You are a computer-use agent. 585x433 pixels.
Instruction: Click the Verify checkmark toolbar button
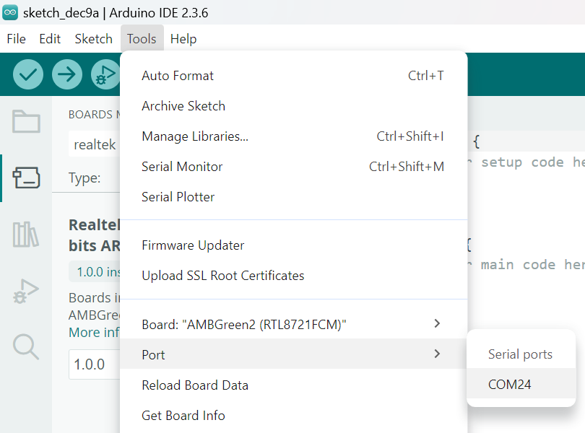coord(28,74)
